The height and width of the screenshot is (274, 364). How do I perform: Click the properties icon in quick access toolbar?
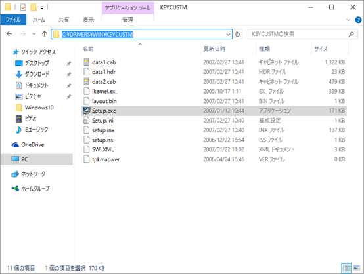point(23,7)
